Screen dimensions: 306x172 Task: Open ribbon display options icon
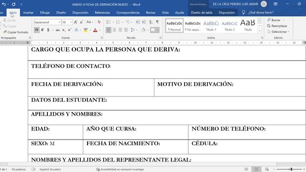click(275, 4)
